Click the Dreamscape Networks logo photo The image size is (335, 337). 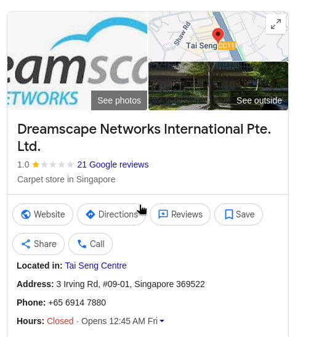pyautogui.click(x=77, y=61)
